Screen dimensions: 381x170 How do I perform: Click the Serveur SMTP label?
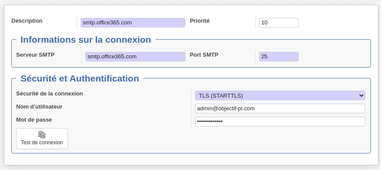click(35, 55)
